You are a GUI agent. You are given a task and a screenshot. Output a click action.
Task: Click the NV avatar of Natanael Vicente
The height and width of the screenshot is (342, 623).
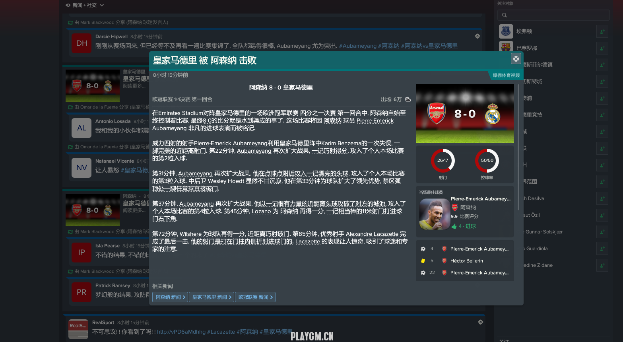pyautogui.click(x=82, y=168)
